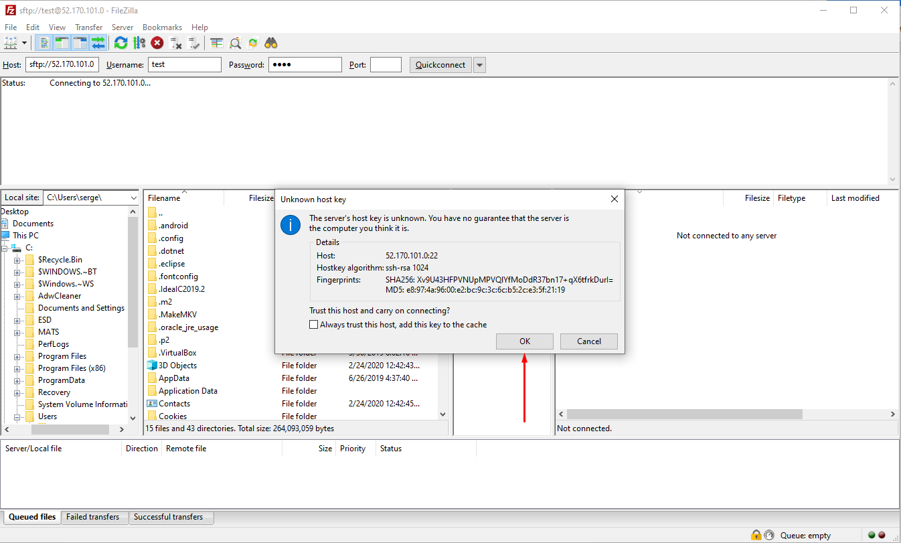Image resolution: width=901 pixels, height=543 pixels.
Task: Expand the Program Files tree node
Action: pyautogui.click(x=17, y=356)
